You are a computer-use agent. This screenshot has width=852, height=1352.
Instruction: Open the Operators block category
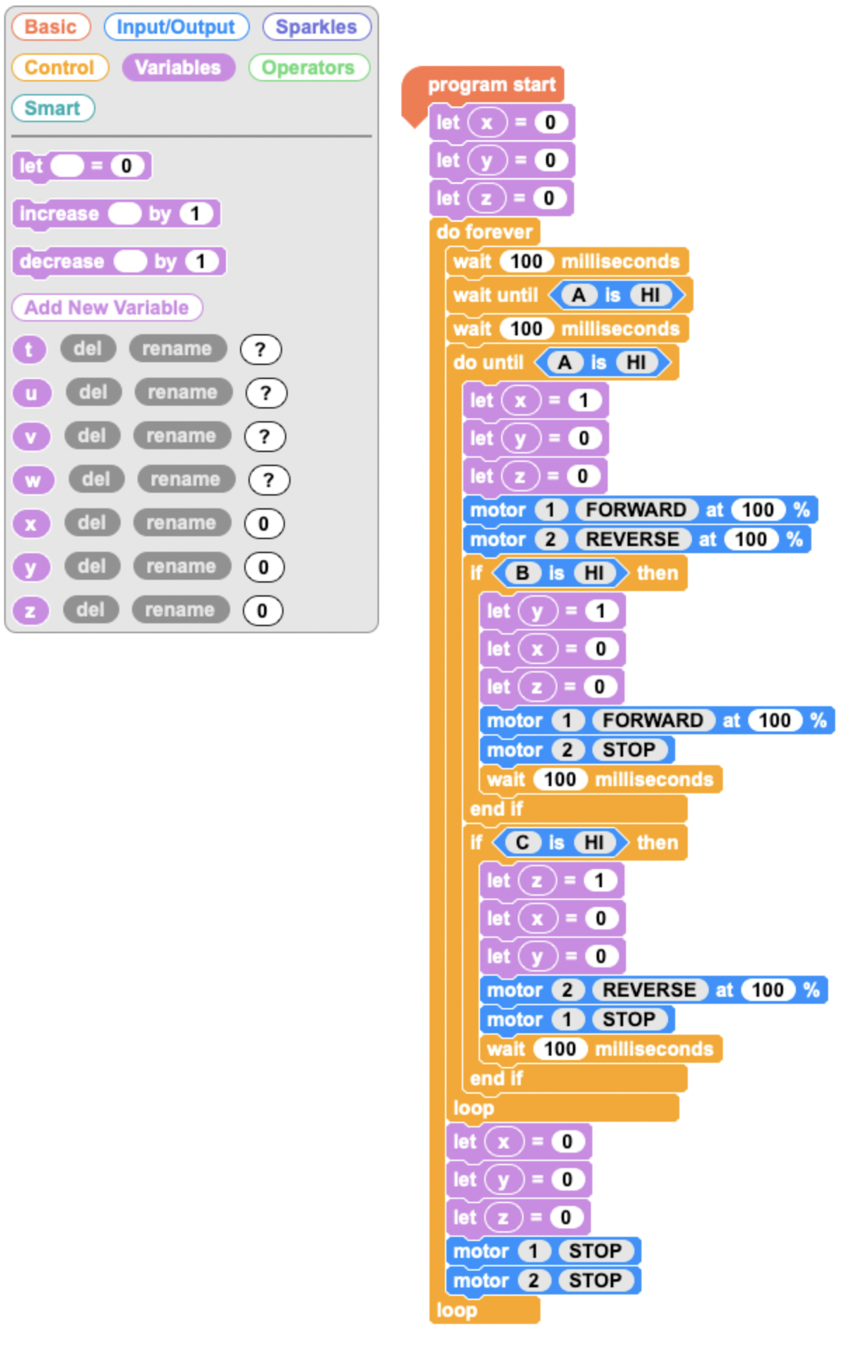point(308,67)
